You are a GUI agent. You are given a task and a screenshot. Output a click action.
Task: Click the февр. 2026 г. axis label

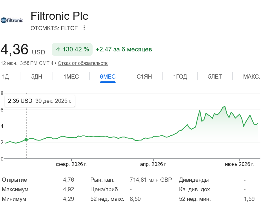pos(71,164)
